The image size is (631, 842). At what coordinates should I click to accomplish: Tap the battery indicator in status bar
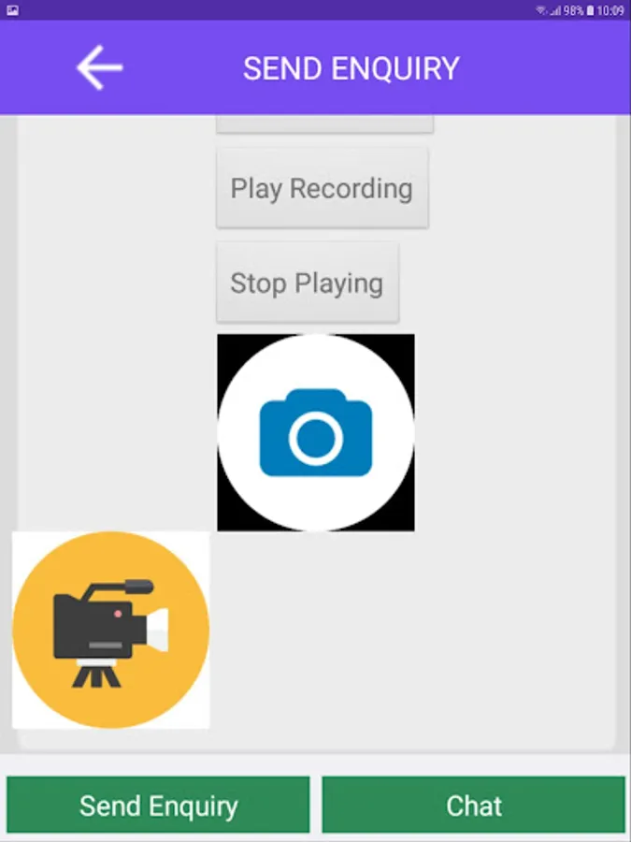pos(590,10)
